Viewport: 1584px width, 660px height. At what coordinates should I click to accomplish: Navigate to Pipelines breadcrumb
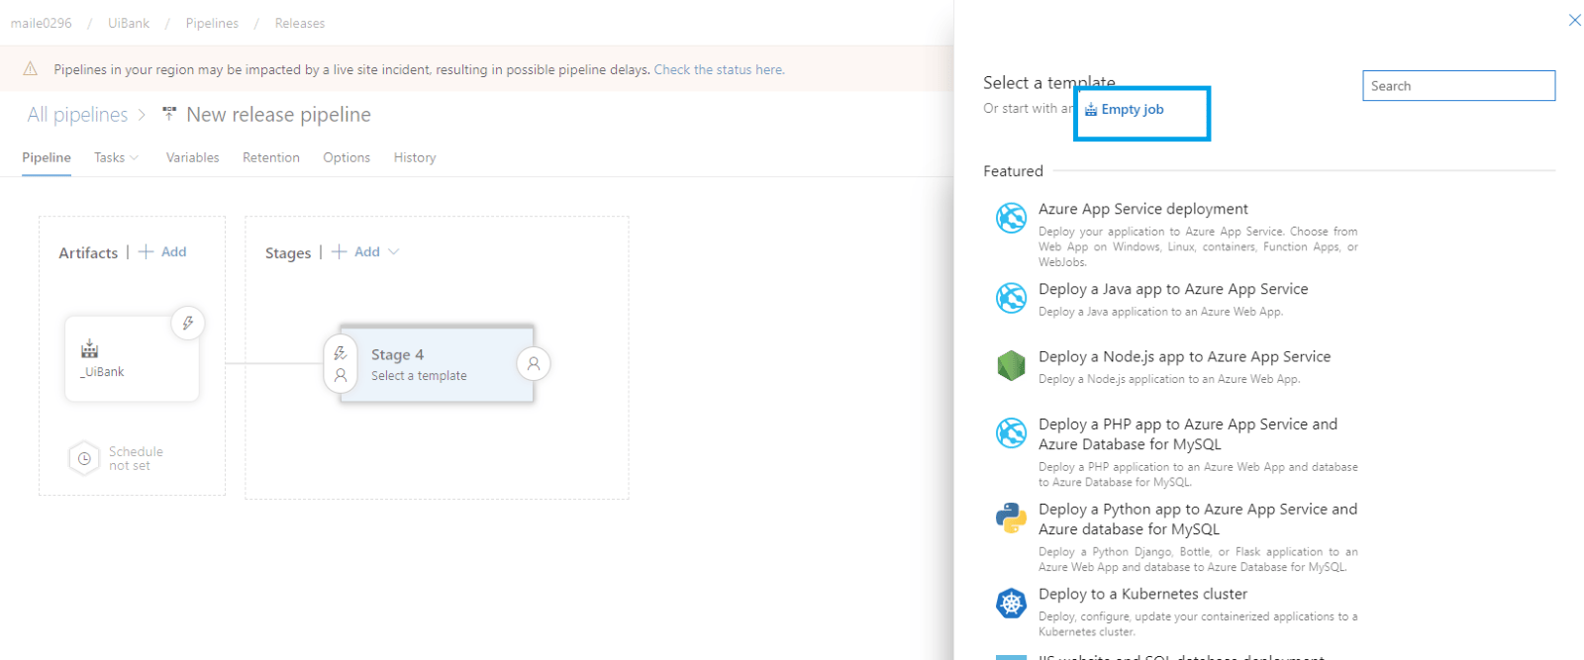pos(212,23)
